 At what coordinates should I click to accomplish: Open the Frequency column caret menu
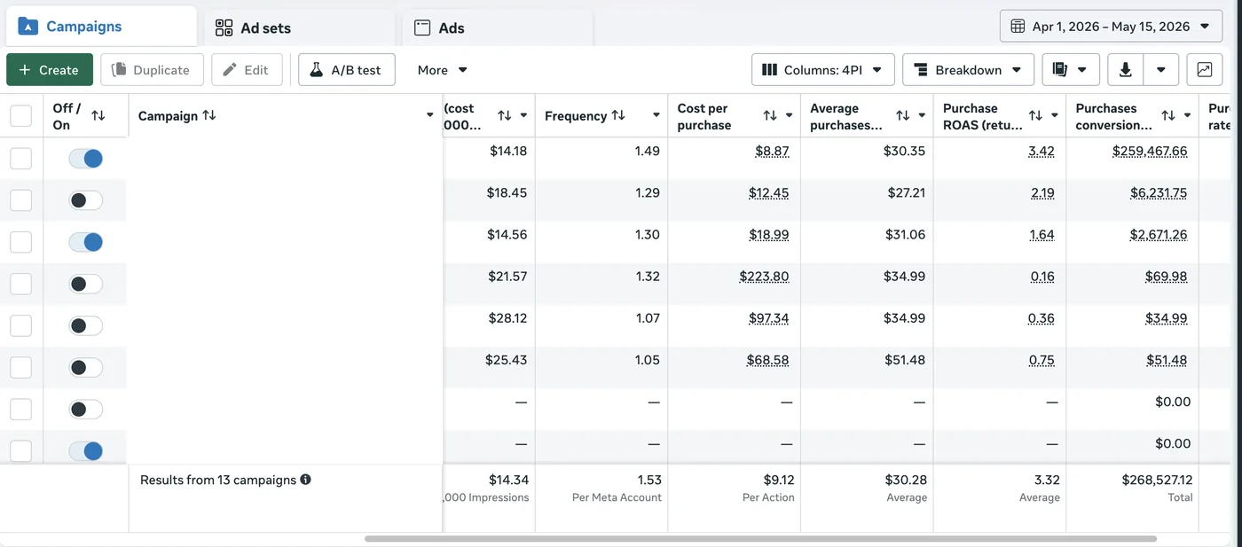point(656,116)
